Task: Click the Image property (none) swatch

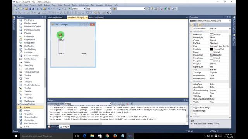Action: 212,52
